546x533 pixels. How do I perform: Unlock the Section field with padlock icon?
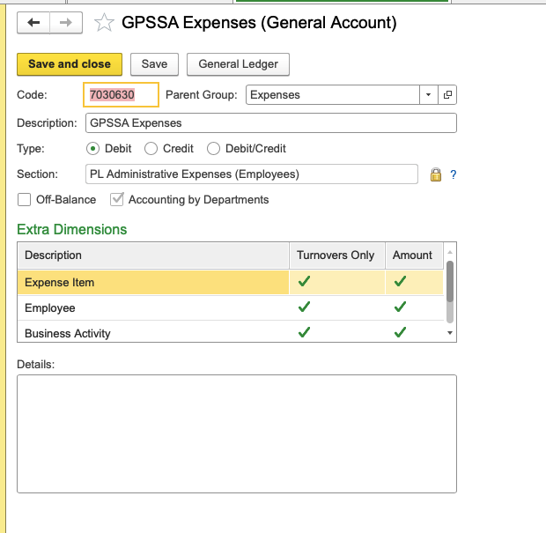pyautogui.click(x=436, y=174)
